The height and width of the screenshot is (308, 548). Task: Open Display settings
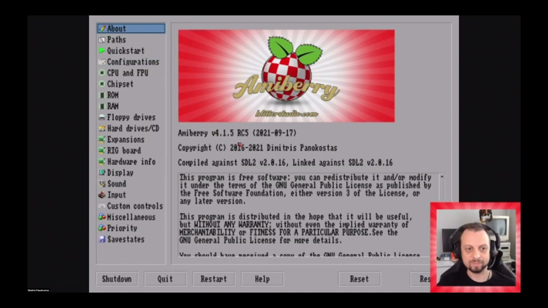(x=131, y=173)
